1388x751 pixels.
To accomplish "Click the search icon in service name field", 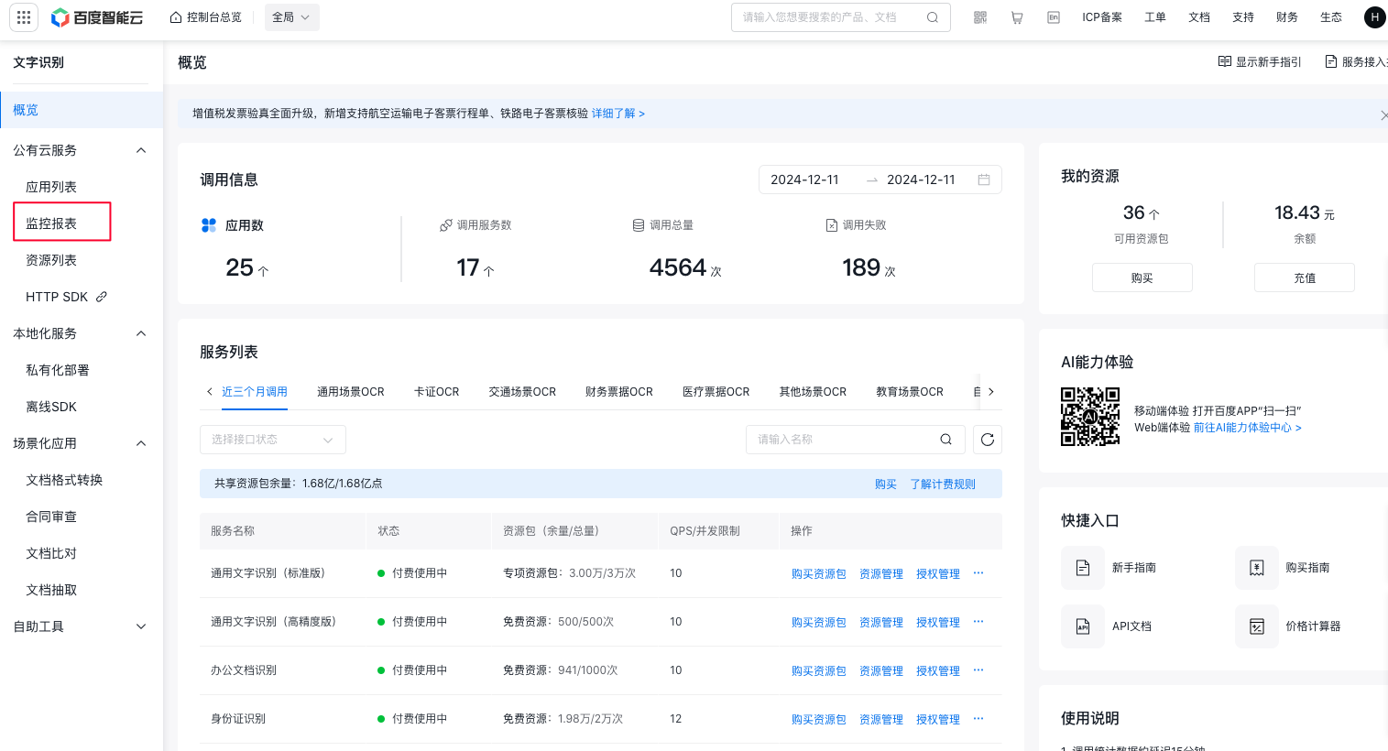I will tap(945, 440).
